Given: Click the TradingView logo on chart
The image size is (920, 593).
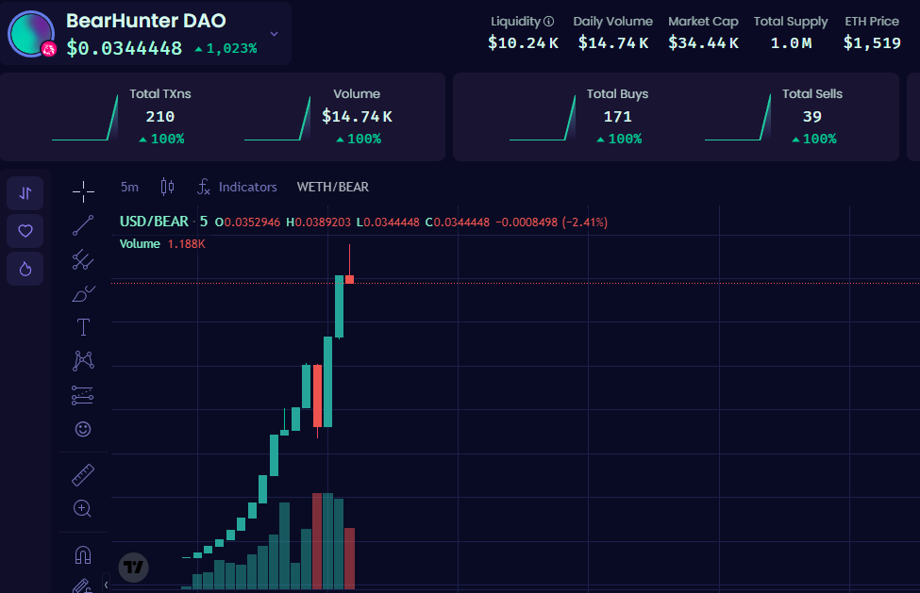Looking at the screenshot, I should click(x=134, y=568).
